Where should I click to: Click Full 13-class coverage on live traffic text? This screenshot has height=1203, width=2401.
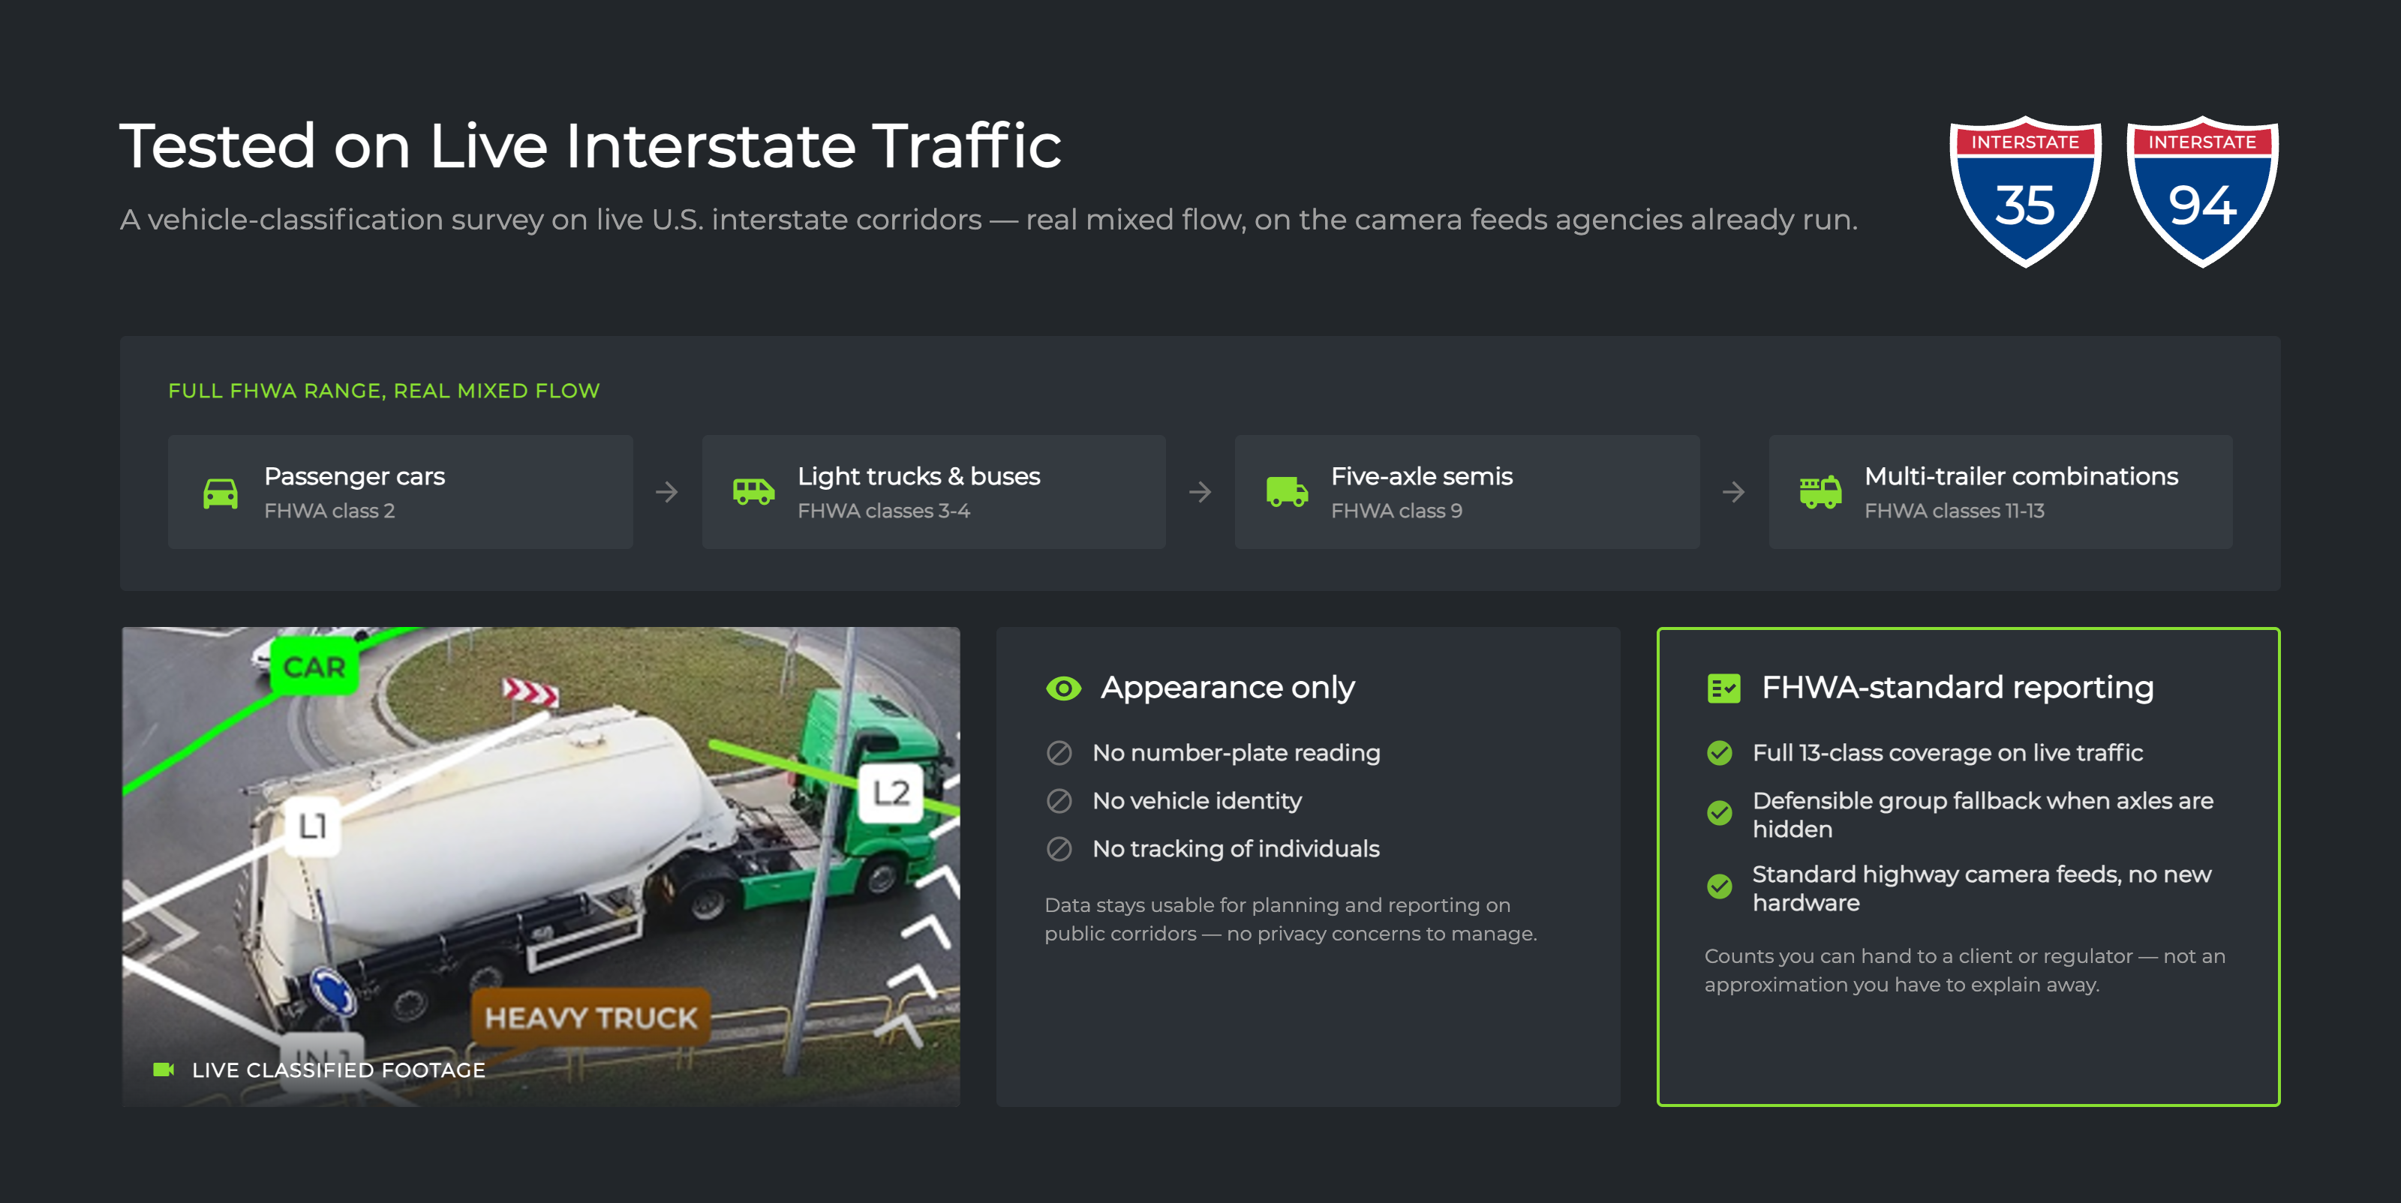[x=1947, y=753]
